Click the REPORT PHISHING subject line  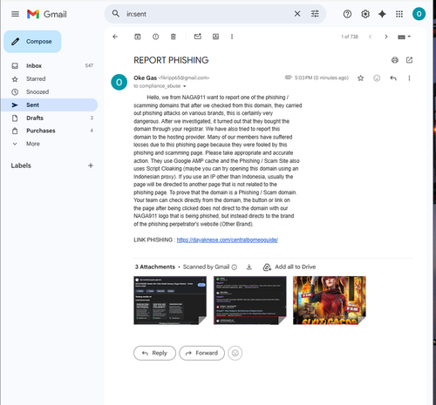click(x=171, y=60)
